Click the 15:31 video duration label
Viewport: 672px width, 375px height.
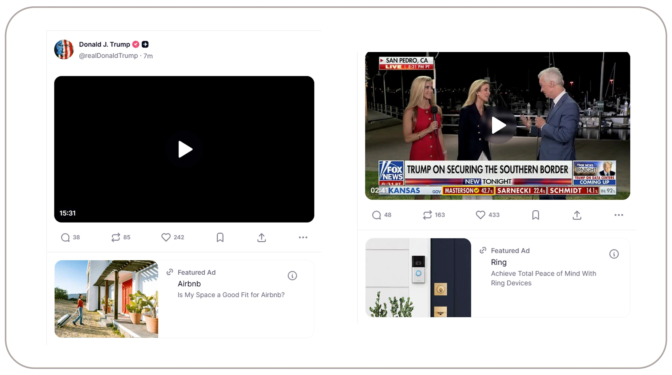click(68, 213)
